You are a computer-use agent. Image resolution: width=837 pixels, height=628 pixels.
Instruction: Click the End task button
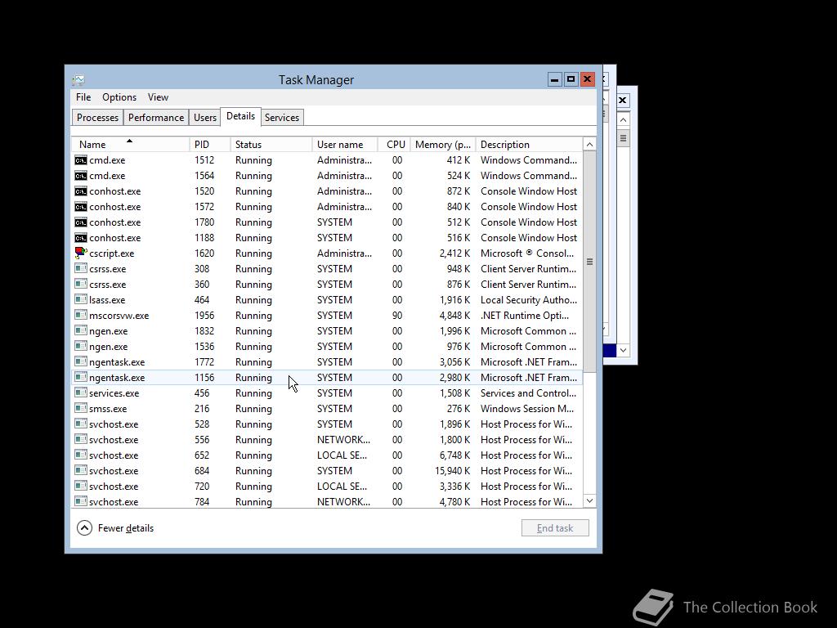point(555,528)
